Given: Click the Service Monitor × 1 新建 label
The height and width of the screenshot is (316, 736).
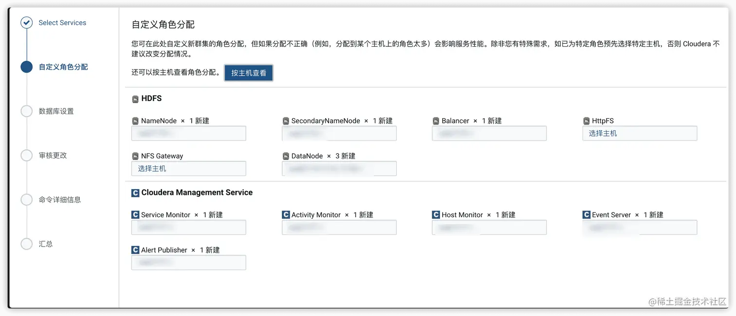Looking at the screenshot, I should coord(182,215).
